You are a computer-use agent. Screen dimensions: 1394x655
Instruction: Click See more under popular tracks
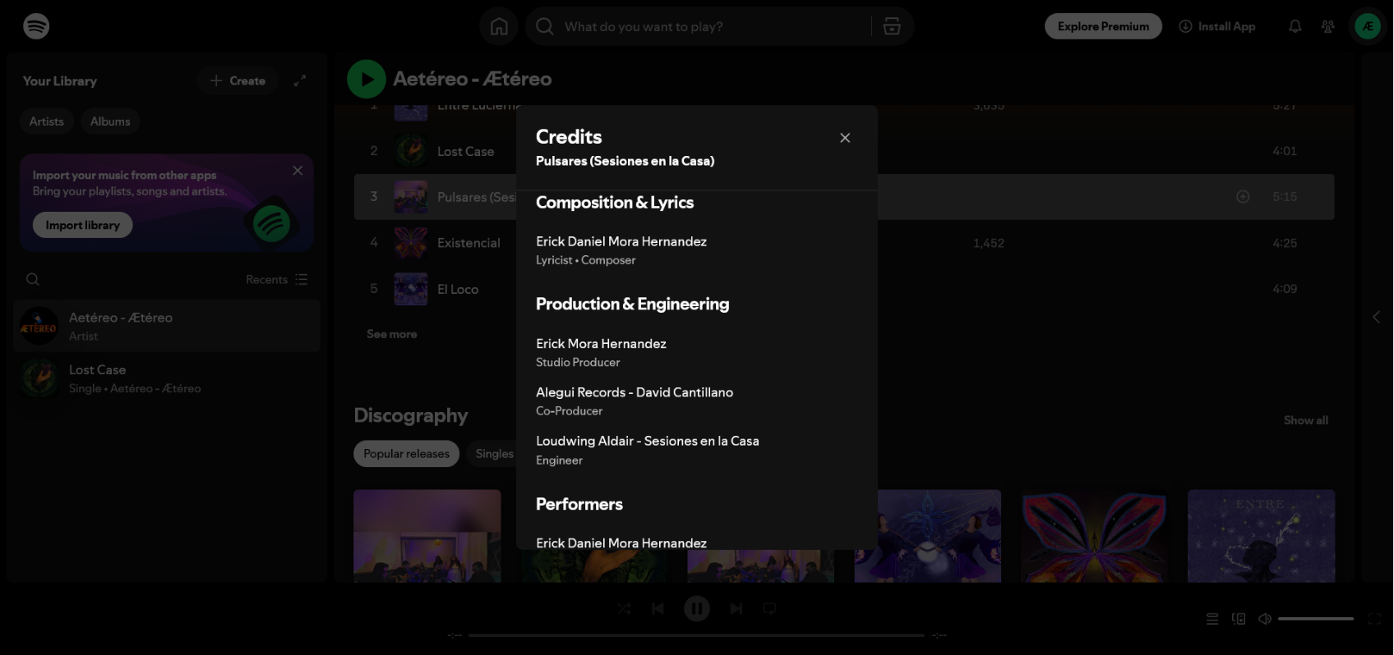click(391, 334)
